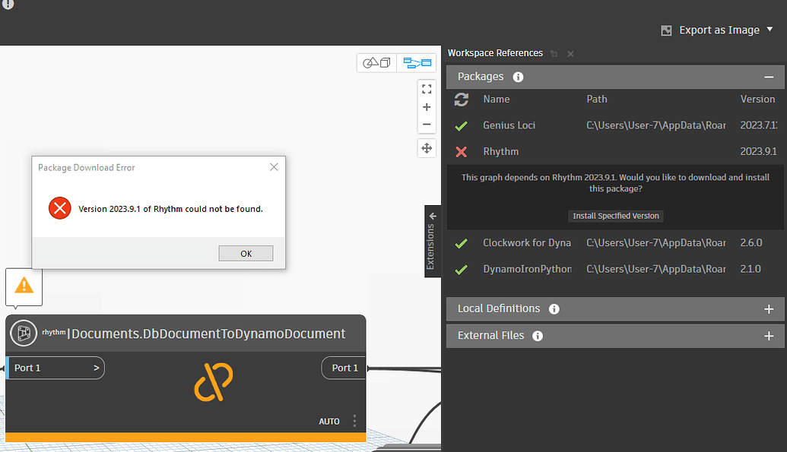Open the node's three-dot options menu
The height and width of the screenshot is (452, 787).
coord(354,421)
